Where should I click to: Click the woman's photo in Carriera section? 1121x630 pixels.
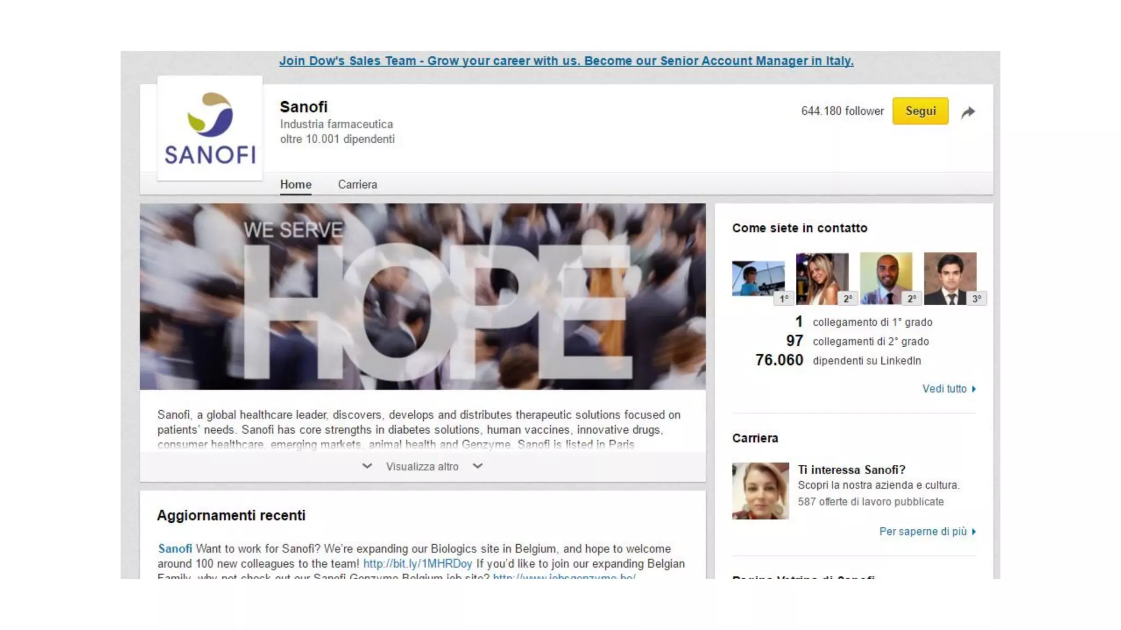click(761, 491)
